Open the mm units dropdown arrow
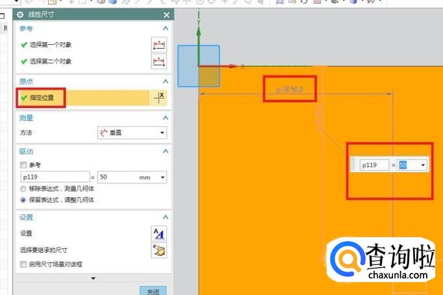Image resolution: width=443 pixels, height=295 pixels. pyautogui.click(x=162, y=177)
